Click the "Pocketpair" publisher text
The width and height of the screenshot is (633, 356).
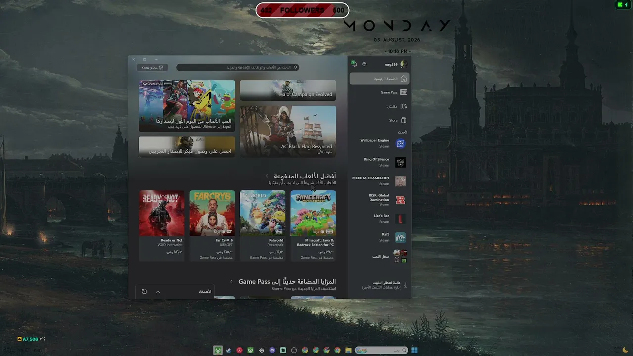(x=276, y=245)
